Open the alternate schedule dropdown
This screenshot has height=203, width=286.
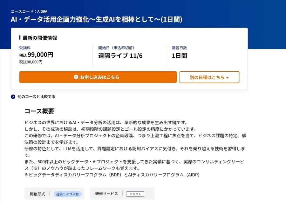coord(209,77)
